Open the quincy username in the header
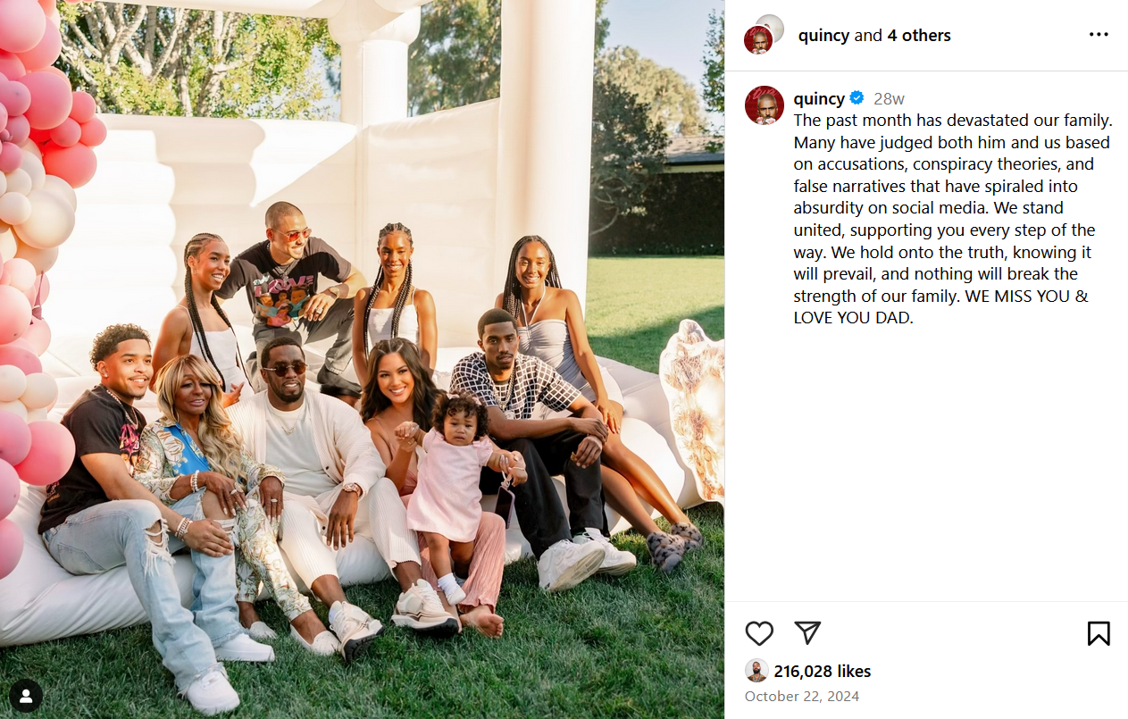This screenshot has height=719, width=1128. click(x=823, y=36)
